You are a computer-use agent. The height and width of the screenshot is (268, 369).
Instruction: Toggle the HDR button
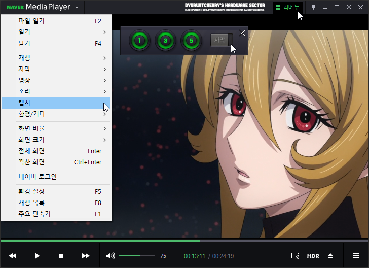pyautogui.click(x=313, y=256)
